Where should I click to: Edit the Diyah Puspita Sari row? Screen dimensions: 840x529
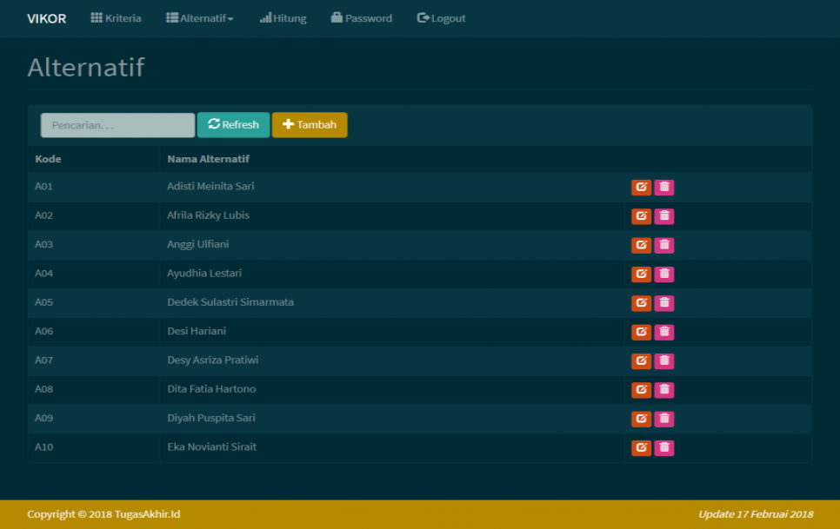click(641, 419)
